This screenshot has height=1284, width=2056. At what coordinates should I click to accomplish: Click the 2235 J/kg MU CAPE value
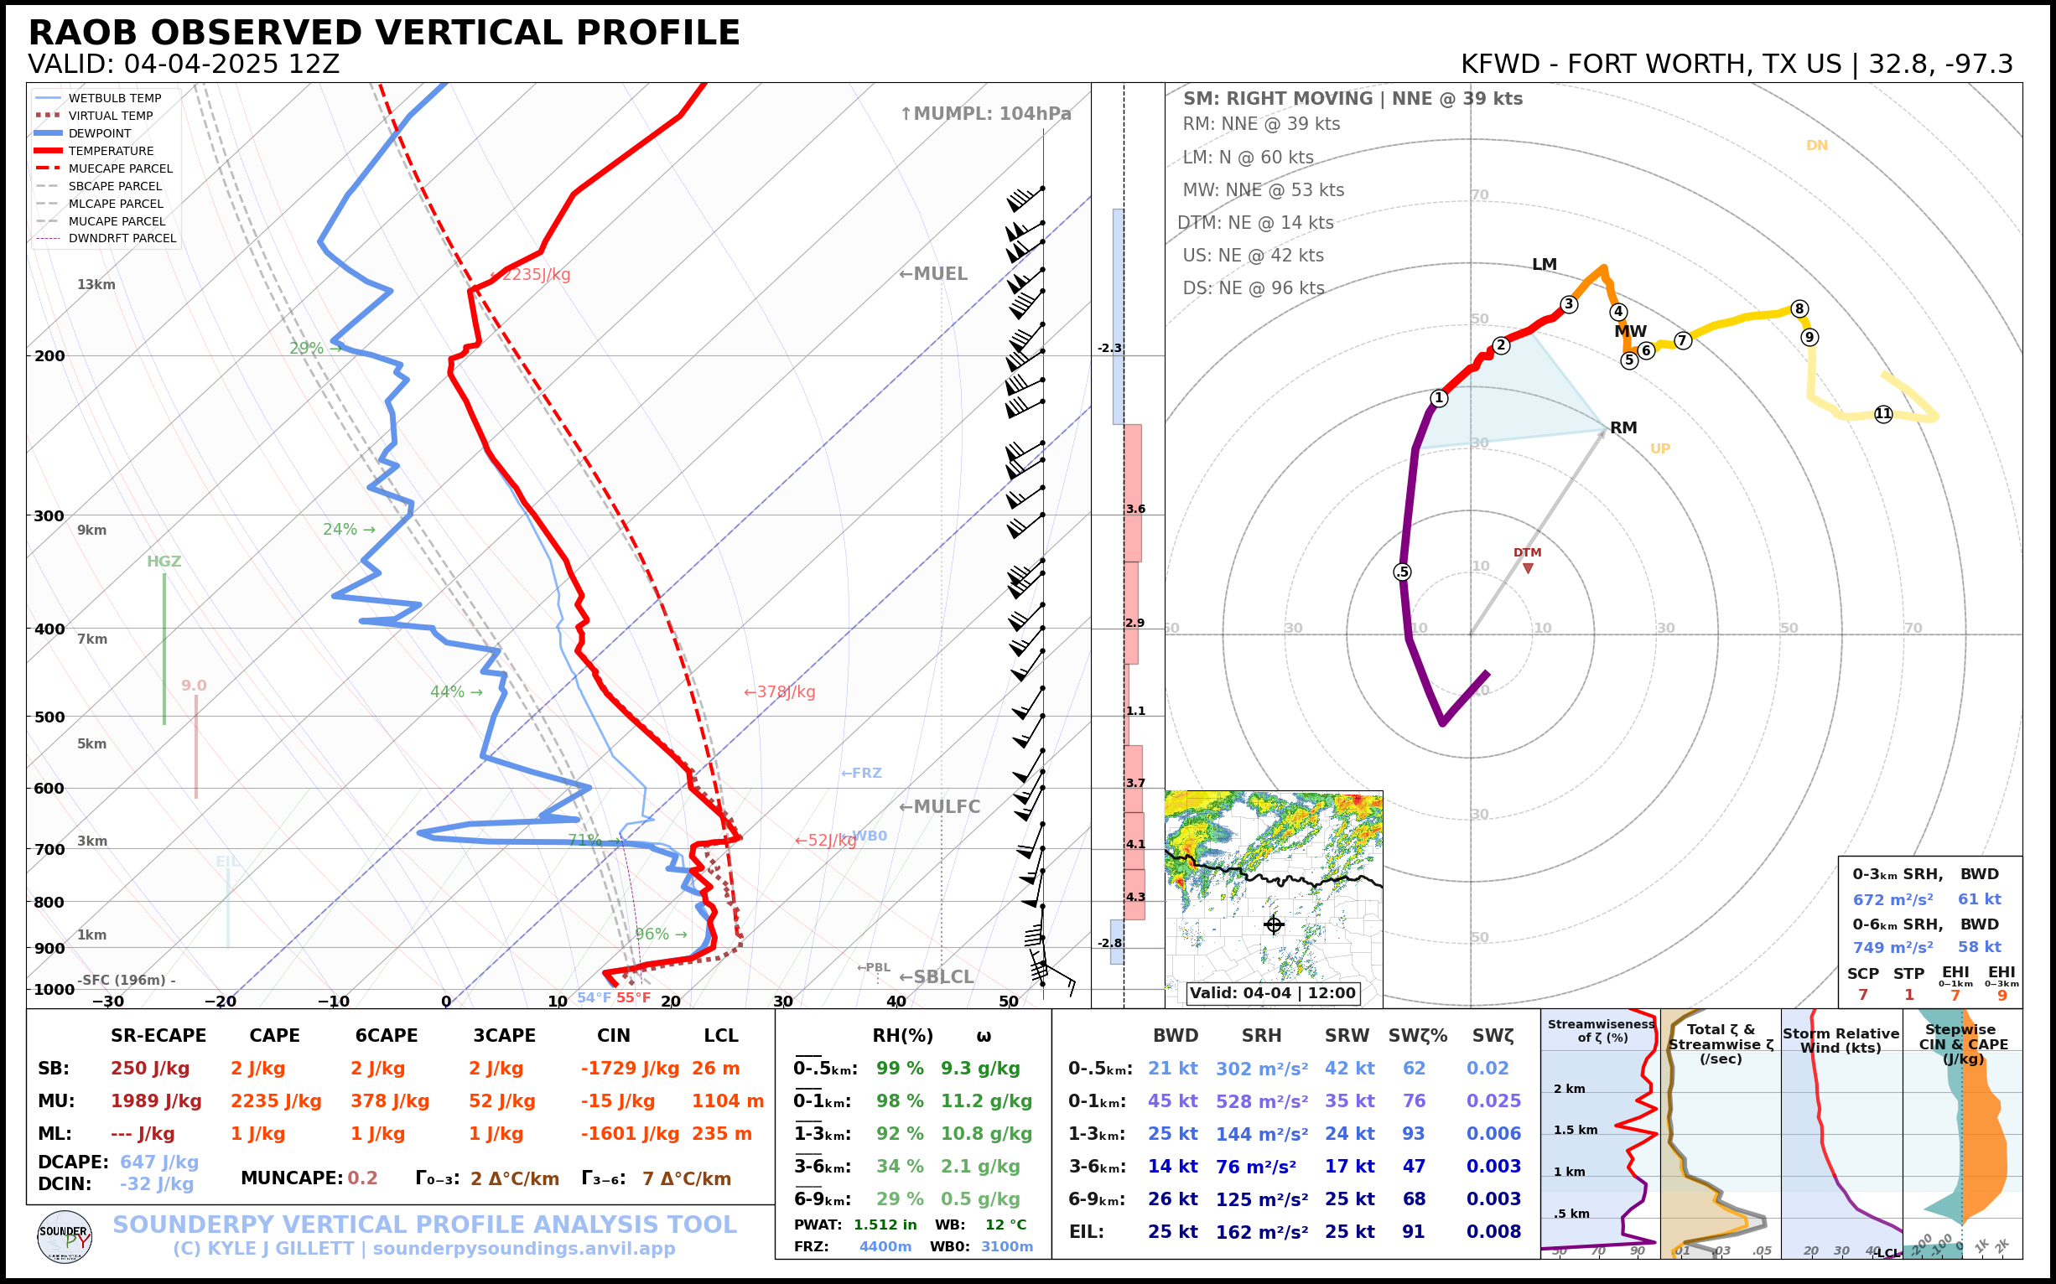(275, 1101)
